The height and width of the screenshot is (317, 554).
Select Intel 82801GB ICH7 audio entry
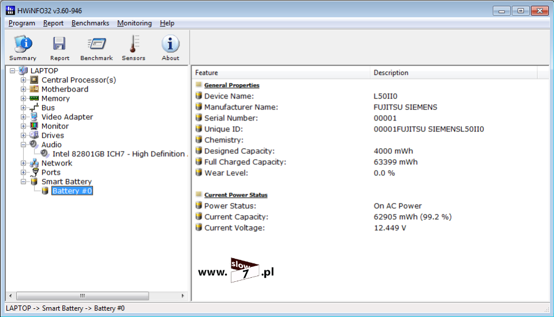pos(119,153)
